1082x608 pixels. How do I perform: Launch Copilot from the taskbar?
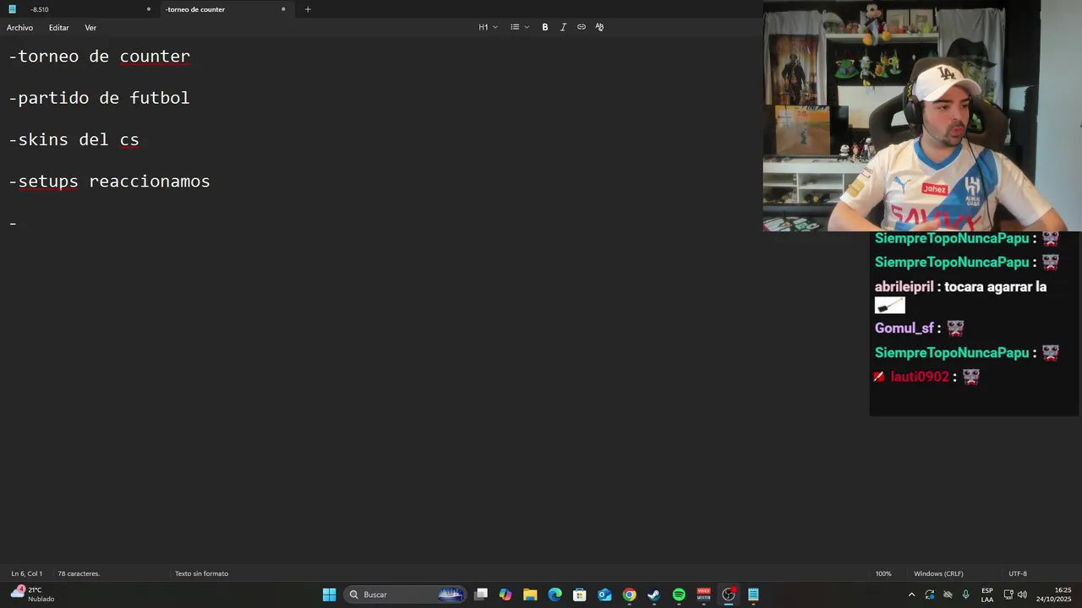[505, 594]
